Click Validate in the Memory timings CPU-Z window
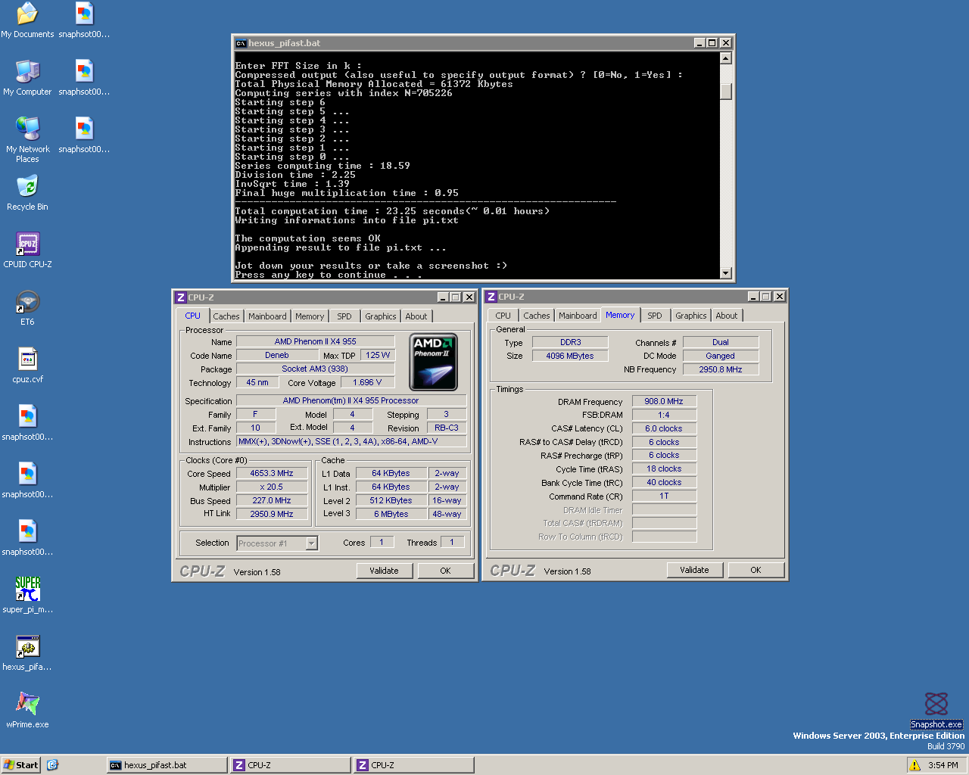This screenshot has height=775, width=969. [694, 570]
